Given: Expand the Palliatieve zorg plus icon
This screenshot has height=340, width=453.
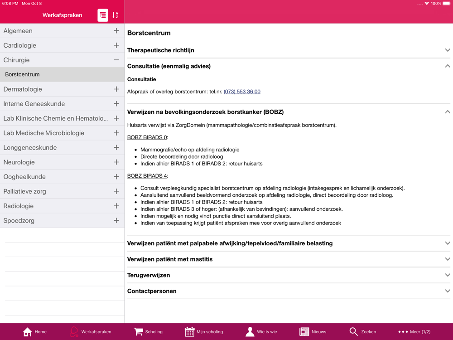Looking at the screenshot, I should pos(116,191).
